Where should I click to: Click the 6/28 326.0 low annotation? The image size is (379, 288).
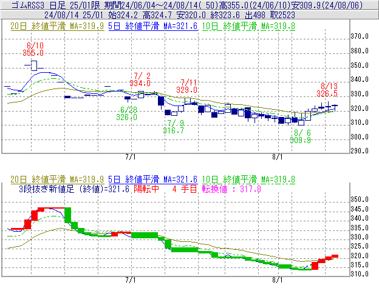pyautogui.click(x=127, y=113)
